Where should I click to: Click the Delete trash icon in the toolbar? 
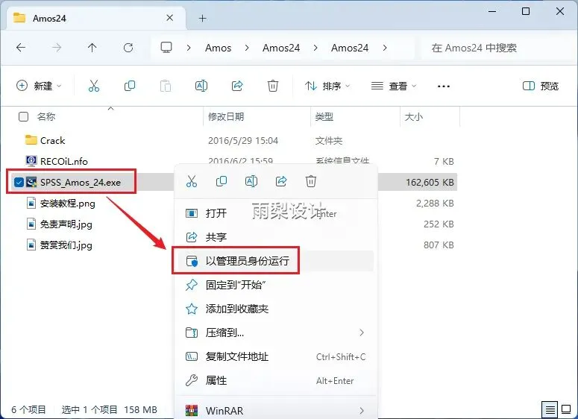click(273, 86)
